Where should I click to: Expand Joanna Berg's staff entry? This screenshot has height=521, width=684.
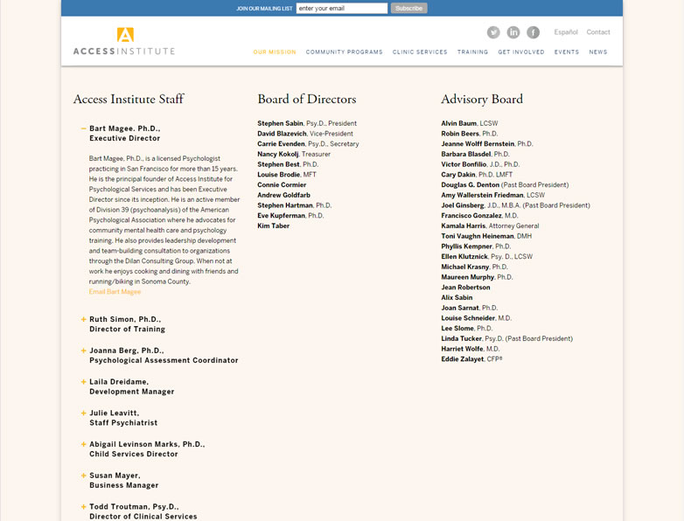(84, 351)
